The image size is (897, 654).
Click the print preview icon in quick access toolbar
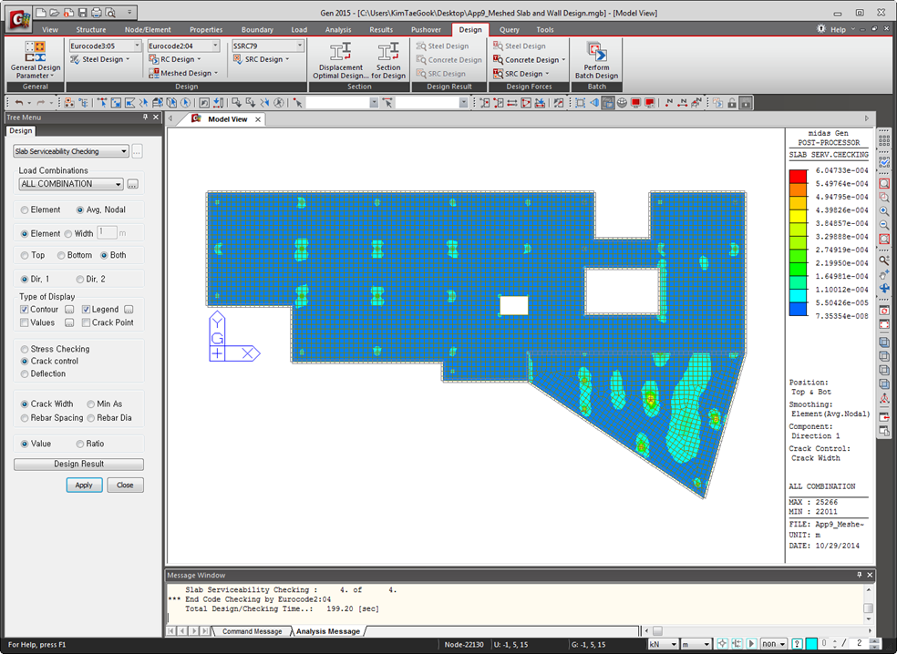[x=109, y=12]
